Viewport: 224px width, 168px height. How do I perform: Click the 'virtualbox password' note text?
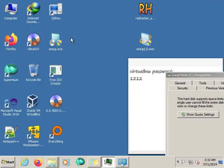tap(151, 71)
